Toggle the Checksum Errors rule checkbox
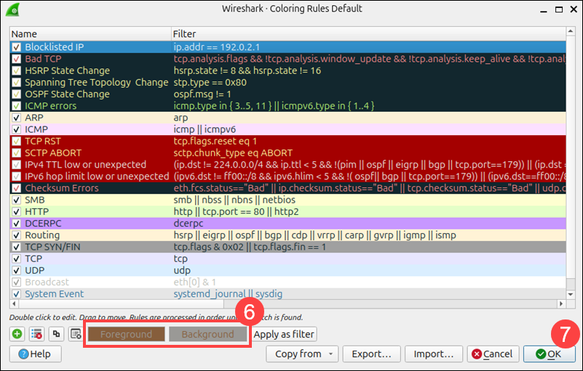Viewport: 583px width, 371px height. click(x=16, y=188)
